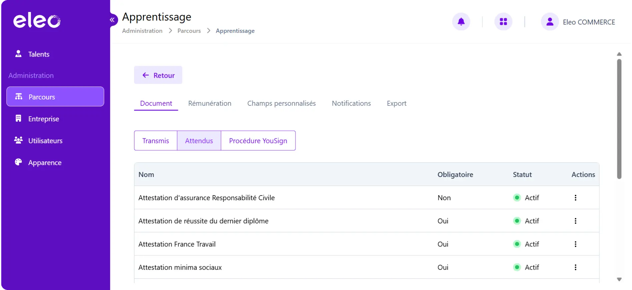Switch to the Rémunération tab
The image size is (632, 290).
(210, 103)
